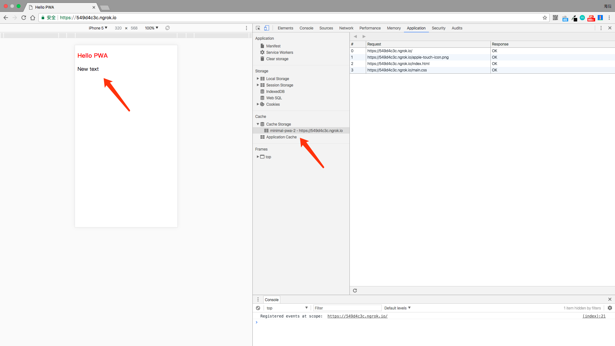Select the Application tab
This screenshot has height=346, width=615.
point(416,28)
